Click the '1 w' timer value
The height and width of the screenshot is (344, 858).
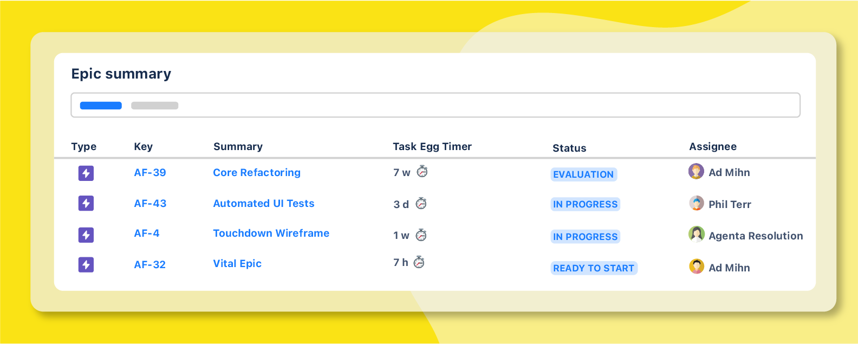click(401, 236)
